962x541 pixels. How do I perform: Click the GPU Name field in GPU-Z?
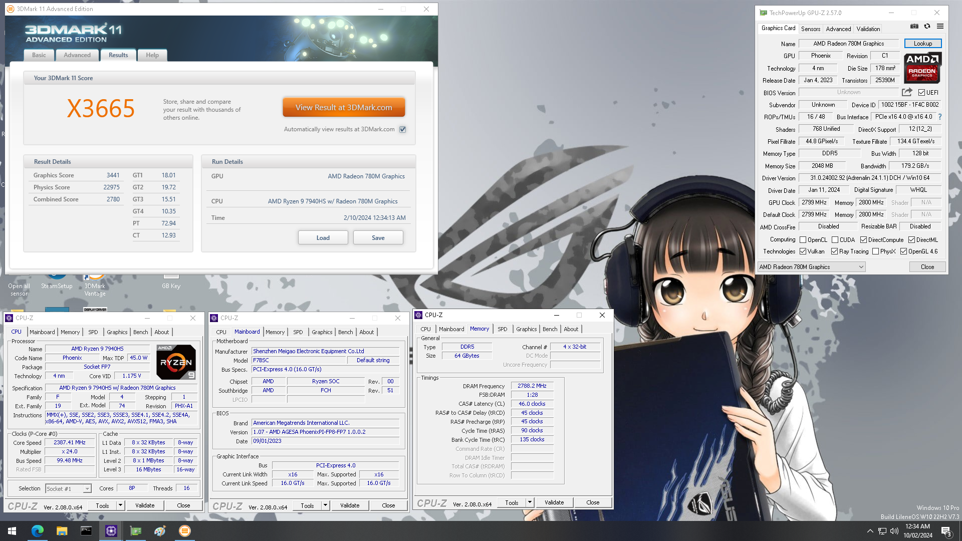coord(849,44)
